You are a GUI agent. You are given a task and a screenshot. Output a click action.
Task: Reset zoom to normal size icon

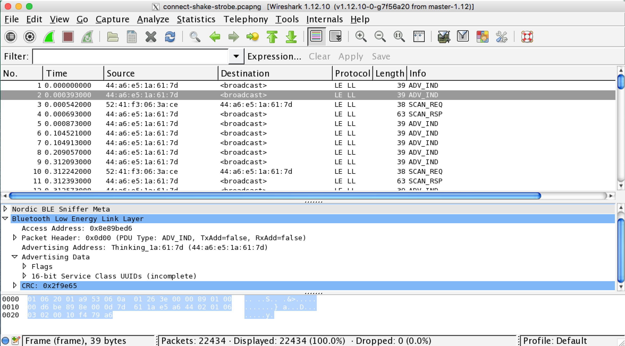399,37
